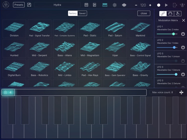Image resolution: width=187 pixels, height=140 pixels.
Task: Click the keyboard width resize icon
Action: tap(181, 92)
